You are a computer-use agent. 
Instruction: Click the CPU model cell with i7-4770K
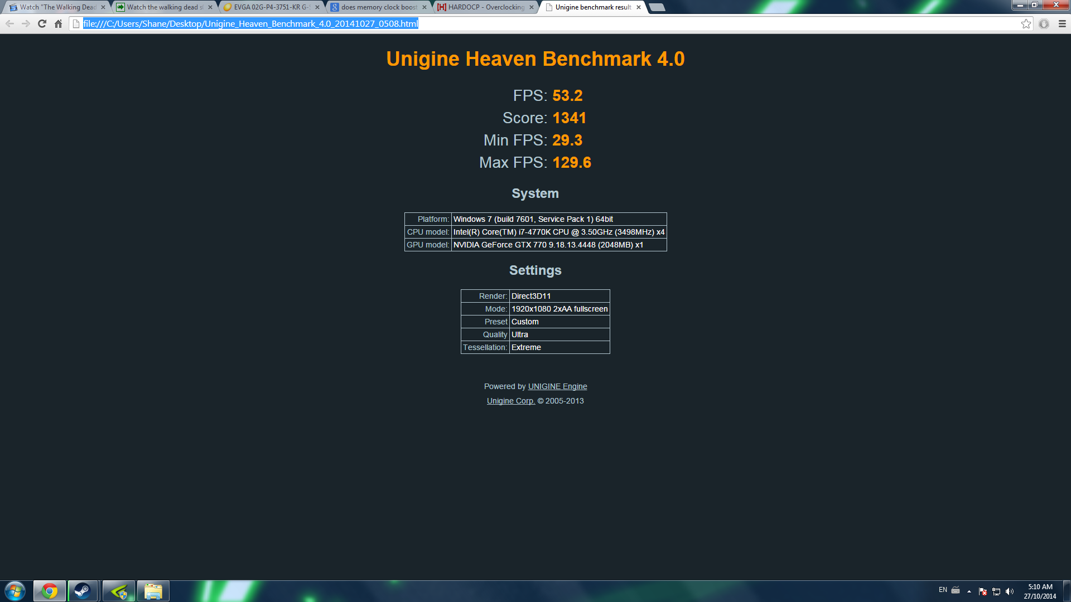(559, 232)
